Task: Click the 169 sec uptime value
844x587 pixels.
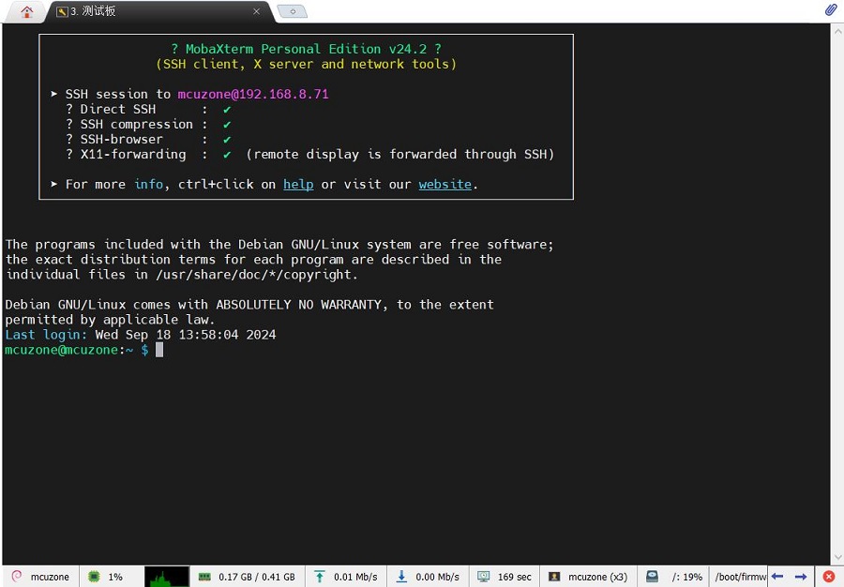Action: click(515, 577)
